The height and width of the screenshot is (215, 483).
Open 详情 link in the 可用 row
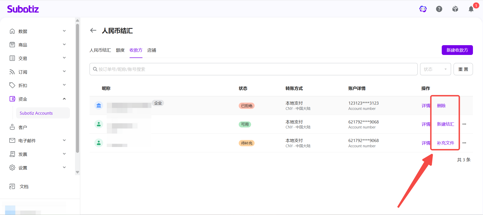426,124
